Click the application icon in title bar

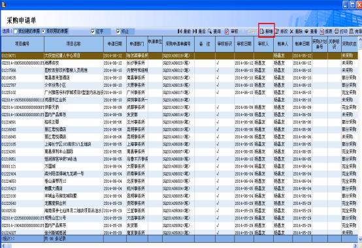tap(3, 5)
